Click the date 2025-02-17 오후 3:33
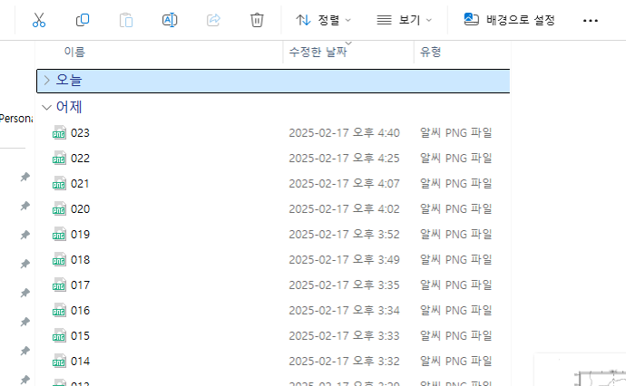The image size is (626, 386). pos(344,336)
